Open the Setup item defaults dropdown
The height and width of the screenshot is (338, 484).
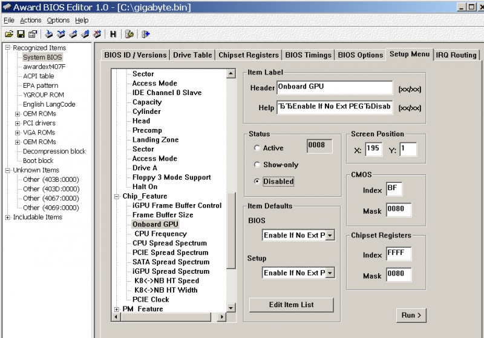tap(330, 273)
